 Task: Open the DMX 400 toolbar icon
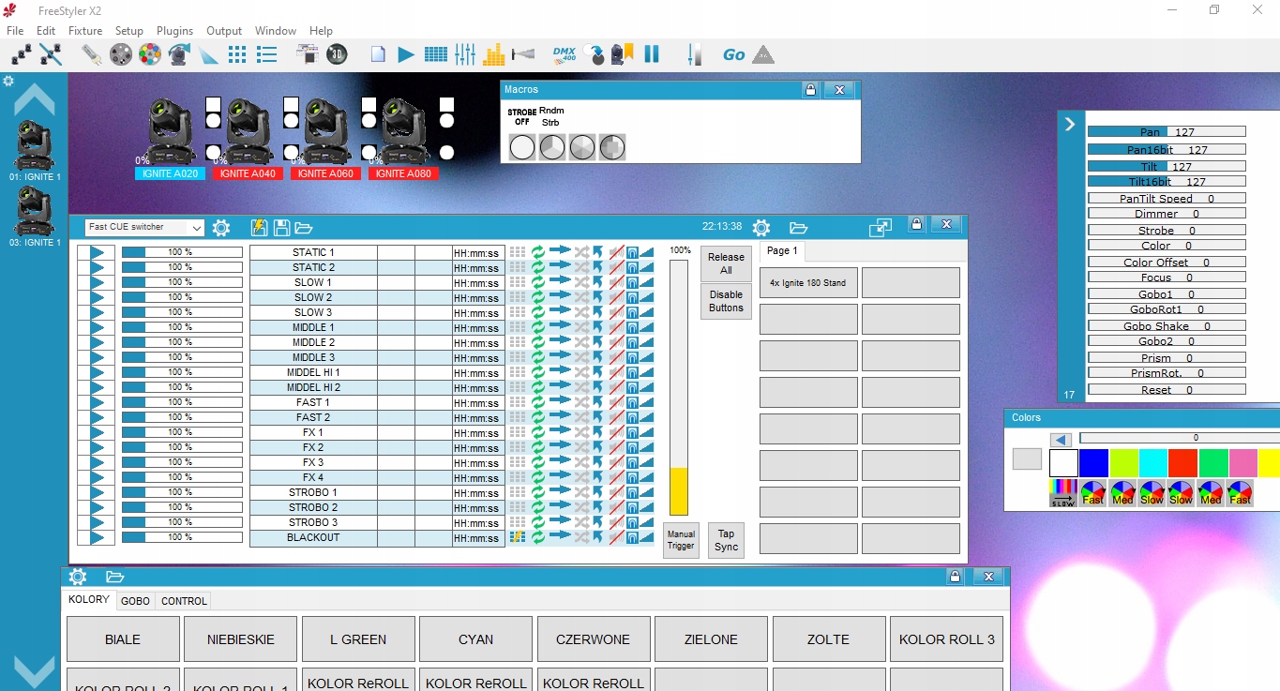point(564,54)
